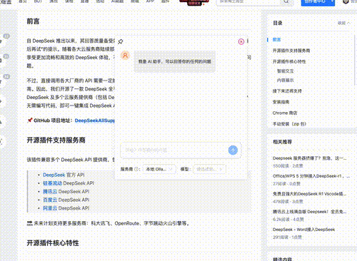Open the dropdown arrow on 创作者中心 button
Screen dimensions: 357x261
(332, 1)
